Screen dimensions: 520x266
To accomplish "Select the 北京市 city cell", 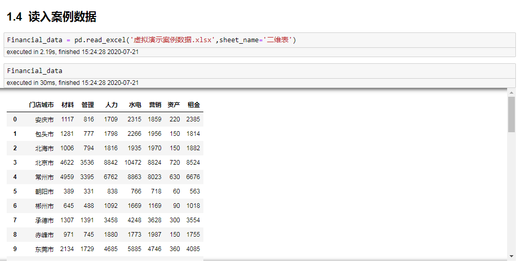I will click(x=44, y=163).
